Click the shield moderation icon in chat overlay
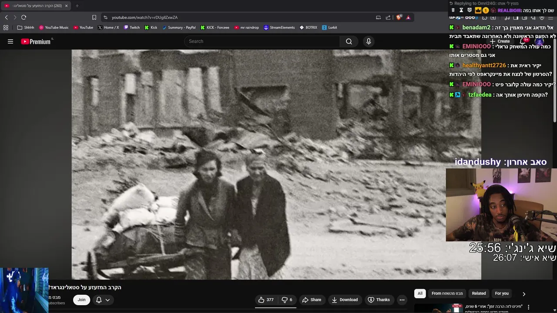The width and height of the screenshot is (557, 313). point(470,10)
